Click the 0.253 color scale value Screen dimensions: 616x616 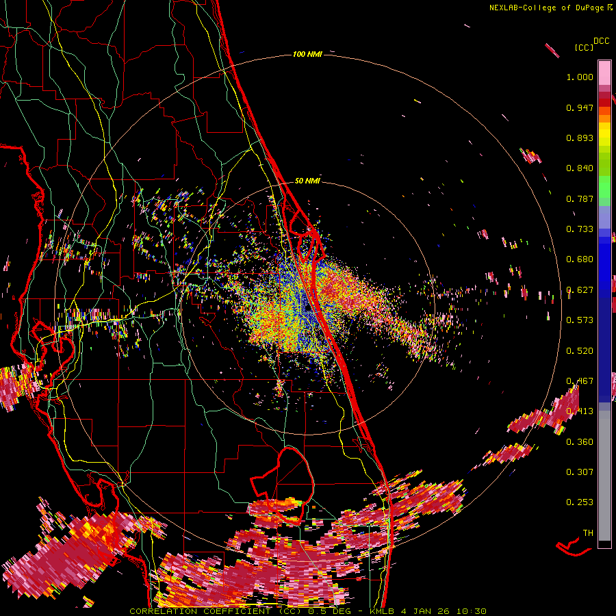[x=580, y=502]
